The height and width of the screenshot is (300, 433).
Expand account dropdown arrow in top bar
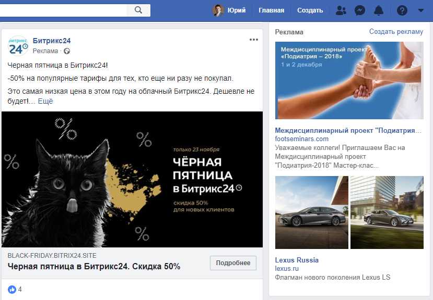(421, 10)
